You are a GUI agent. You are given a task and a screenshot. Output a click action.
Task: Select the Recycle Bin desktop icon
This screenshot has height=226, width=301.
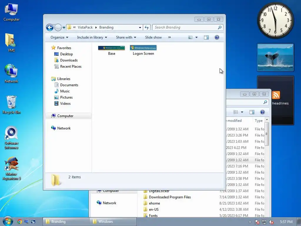tap(11, 105)
